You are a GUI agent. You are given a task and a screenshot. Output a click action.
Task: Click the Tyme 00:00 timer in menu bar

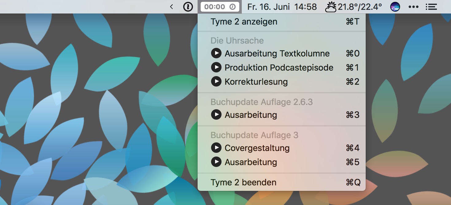[220, 7]
